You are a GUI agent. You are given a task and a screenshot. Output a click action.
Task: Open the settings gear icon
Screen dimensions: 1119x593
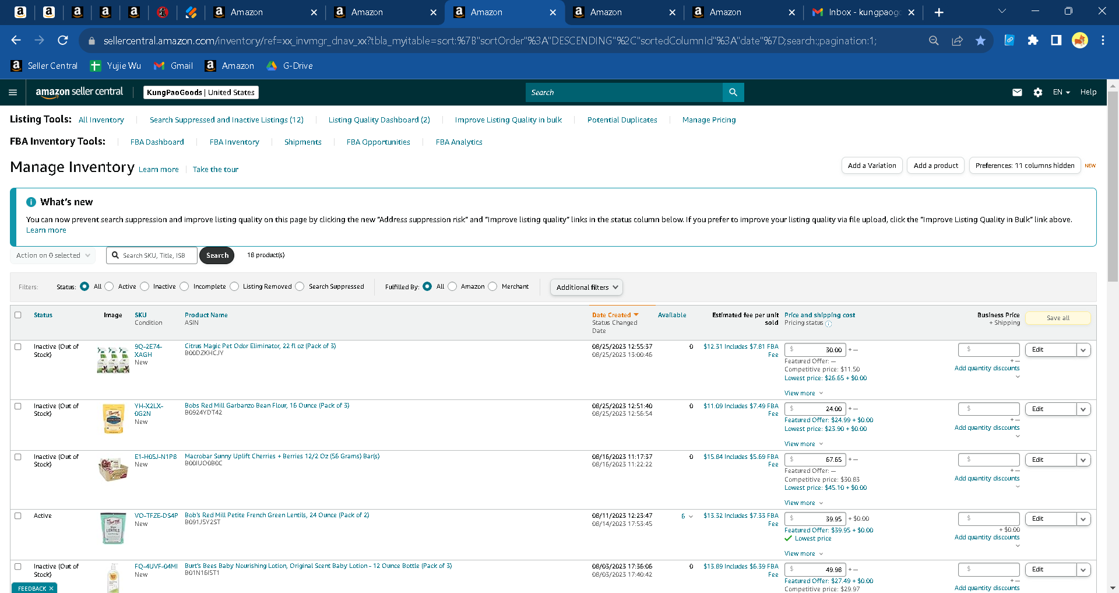[x=1038, y=92]
